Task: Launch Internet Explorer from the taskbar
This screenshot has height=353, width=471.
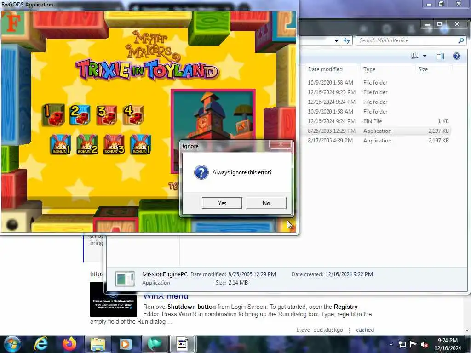Action: 41,344
